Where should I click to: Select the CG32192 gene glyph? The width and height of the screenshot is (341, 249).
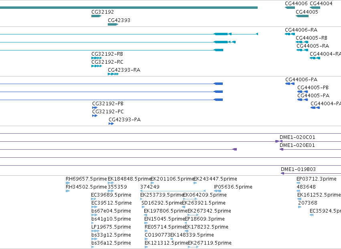click(96, 16)
